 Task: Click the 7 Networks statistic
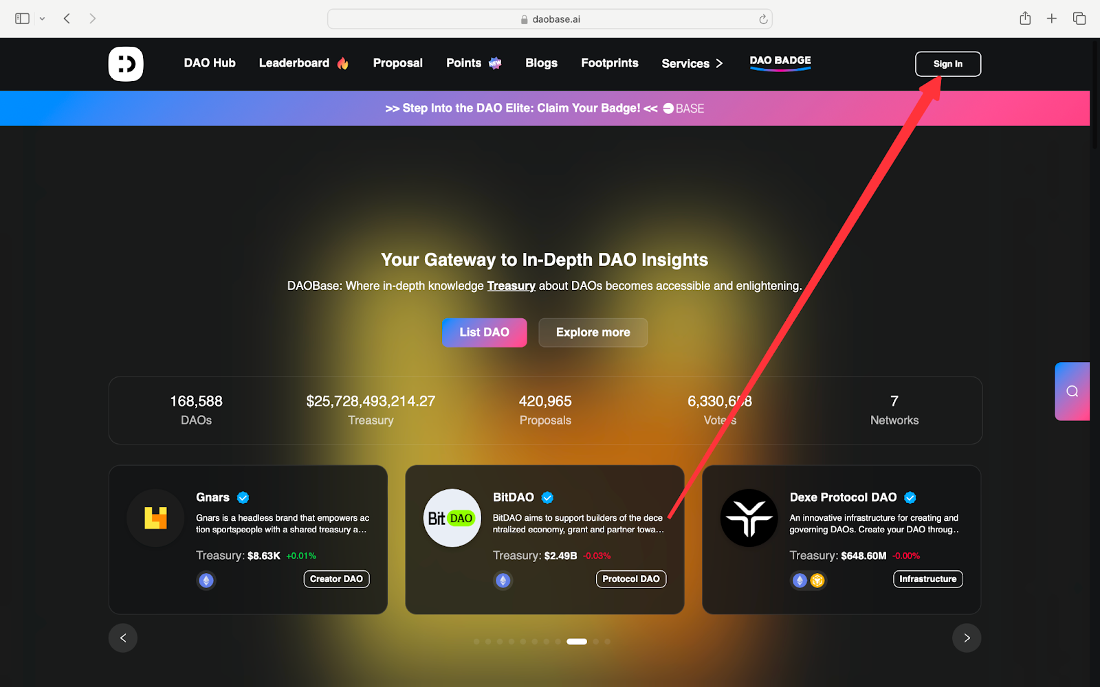(x=894, y=410)
